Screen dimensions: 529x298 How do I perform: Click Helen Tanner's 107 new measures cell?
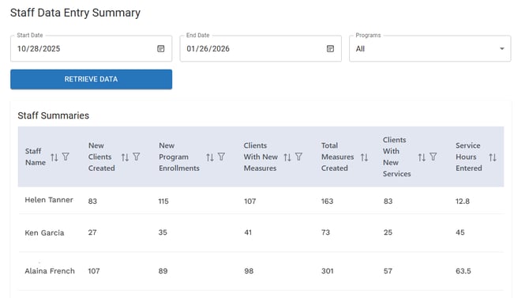pos(250,202)
